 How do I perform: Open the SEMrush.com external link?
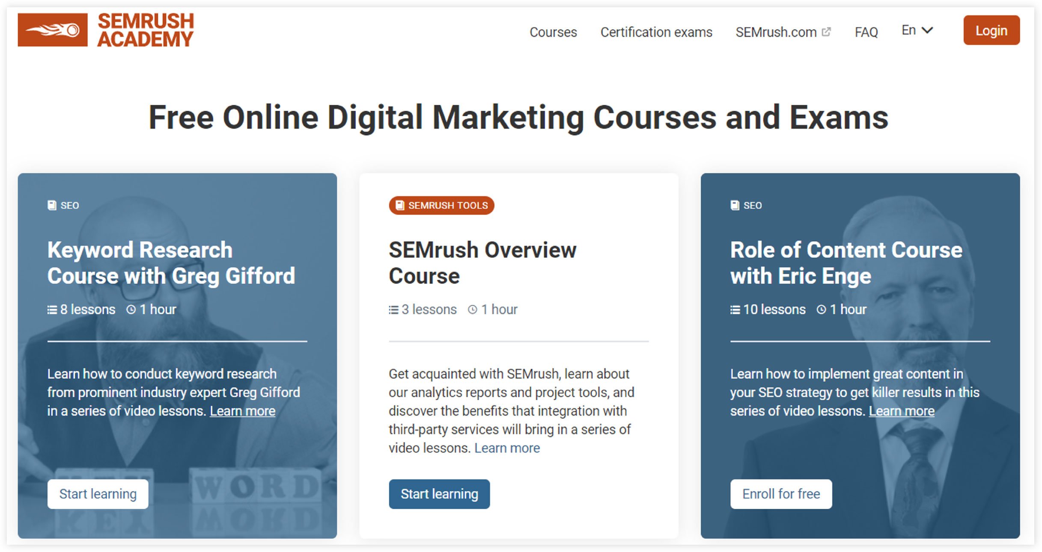pos(776,32)
